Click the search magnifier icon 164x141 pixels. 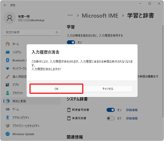pyautogui.click(x=57, y=32)
